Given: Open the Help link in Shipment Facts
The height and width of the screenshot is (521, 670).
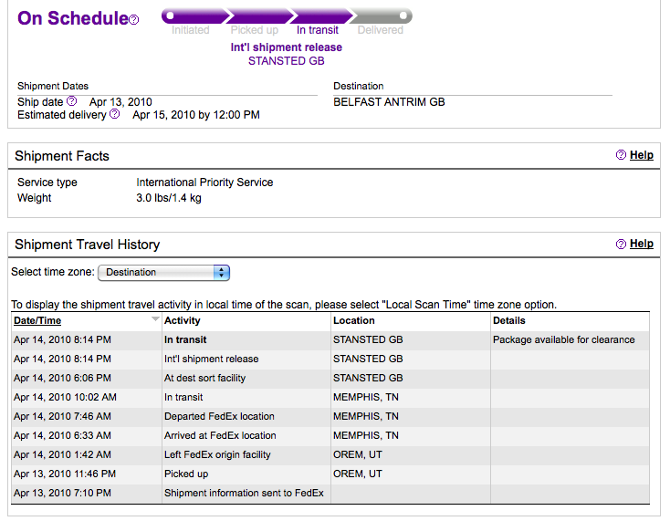Looking at the screenshot, I should [x=642, y=155].
